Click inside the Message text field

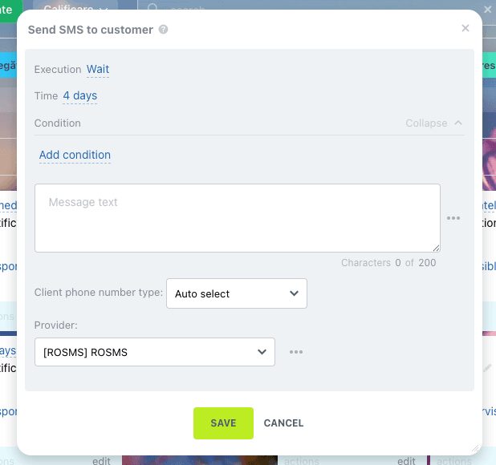point(237,218)
